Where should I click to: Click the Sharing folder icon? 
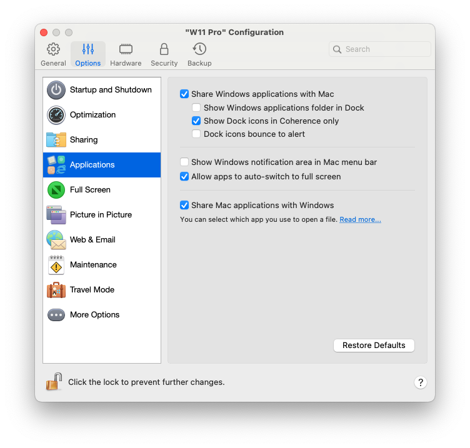coord(56,139)
